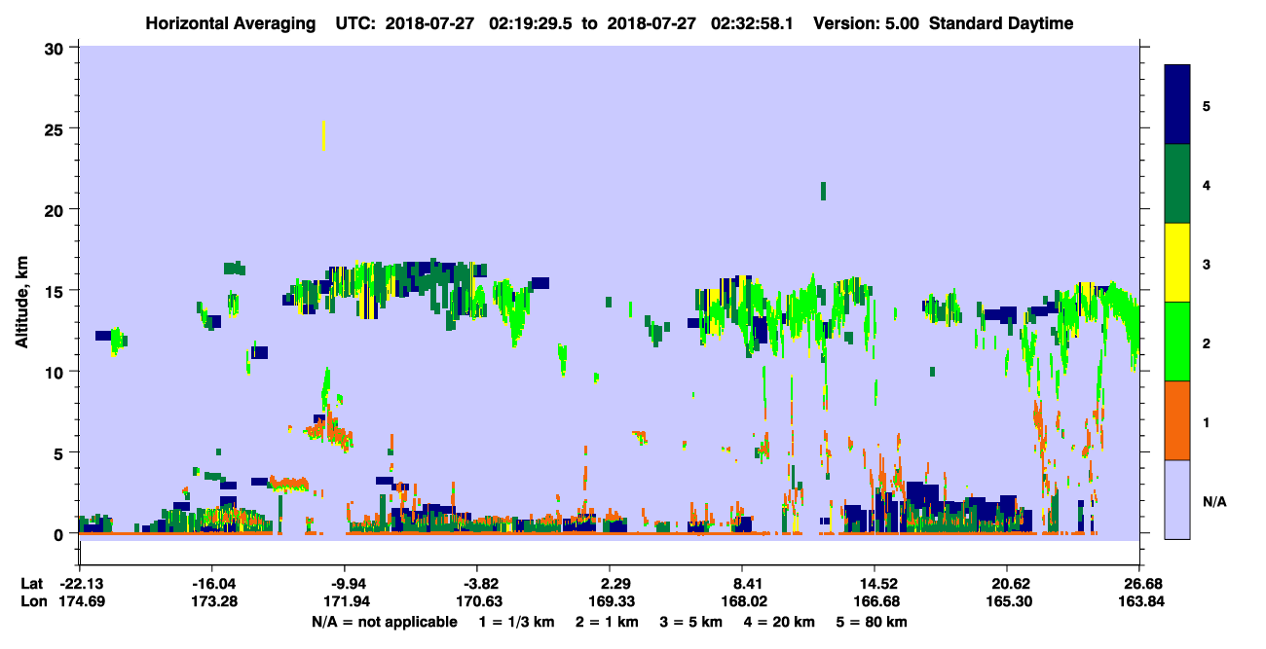Click legend text '5 = 80 km'
The image size is (1266, 649).
tap(874, 622)
